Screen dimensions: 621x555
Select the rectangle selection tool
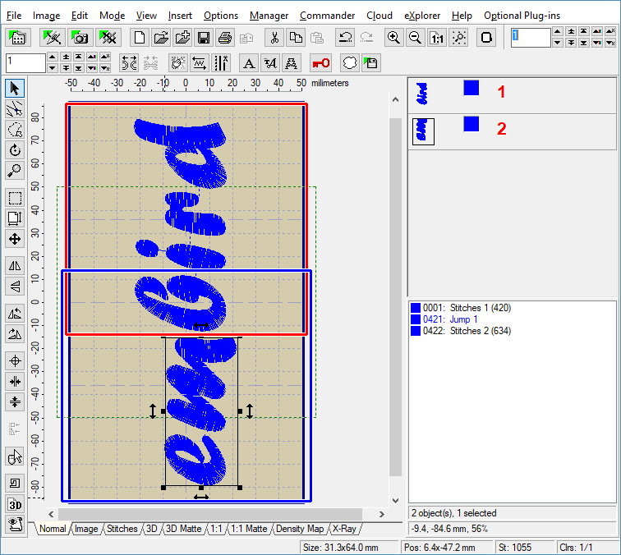click(14, 198)
